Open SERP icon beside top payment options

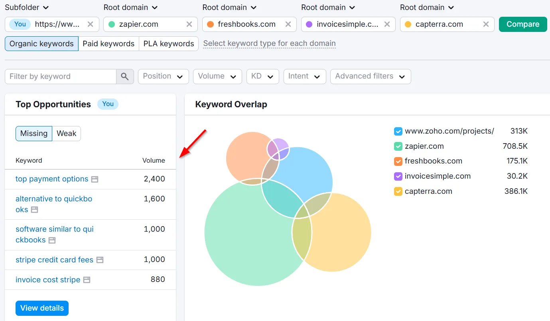(95, 179)
